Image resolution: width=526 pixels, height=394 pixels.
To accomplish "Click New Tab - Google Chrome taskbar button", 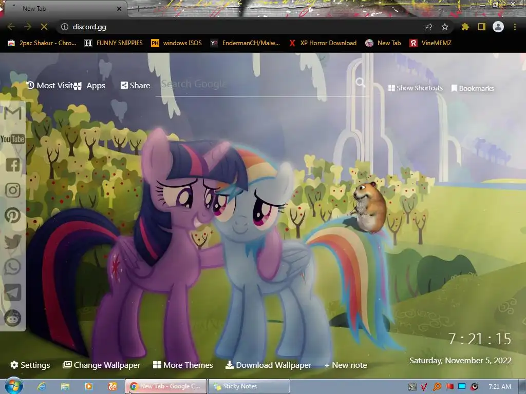I will pos(166,386).
